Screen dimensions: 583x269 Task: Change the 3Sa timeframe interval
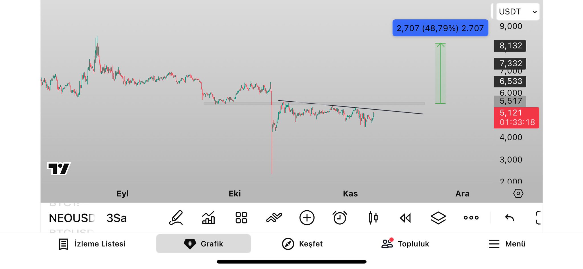116,218
